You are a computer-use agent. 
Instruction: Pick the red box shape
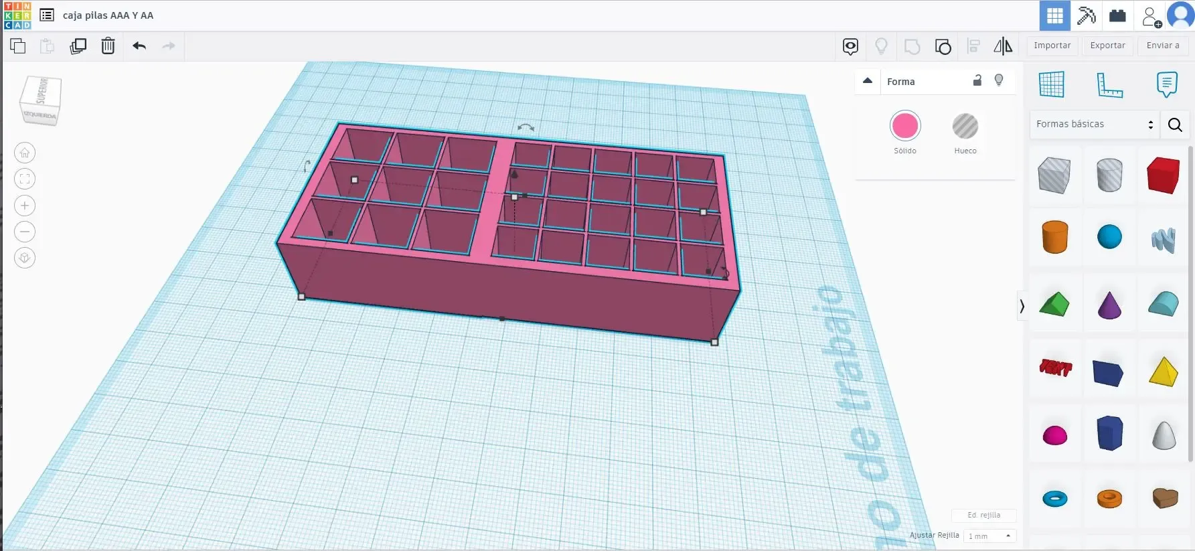[x=1163, y=175]
